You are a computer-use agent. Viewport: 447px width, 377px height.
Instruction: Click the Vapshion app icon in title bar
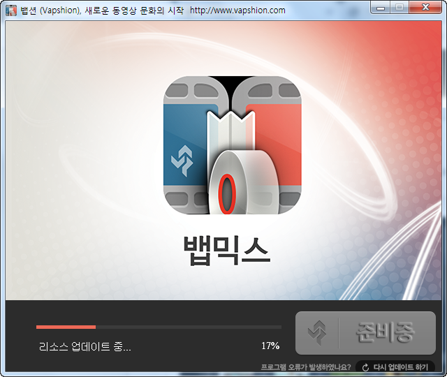tap(11, 10)
